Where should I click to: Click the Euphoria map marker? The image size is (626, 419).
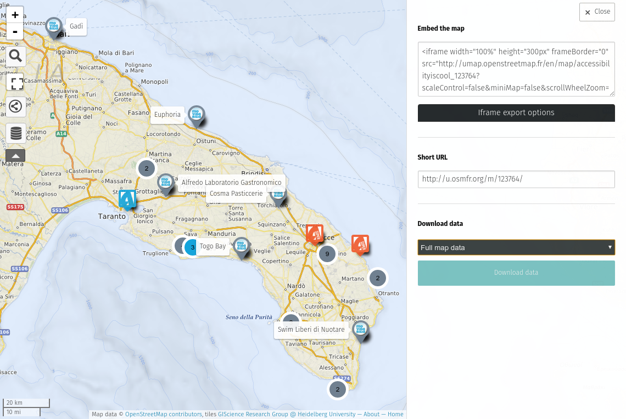click(195, 115)
